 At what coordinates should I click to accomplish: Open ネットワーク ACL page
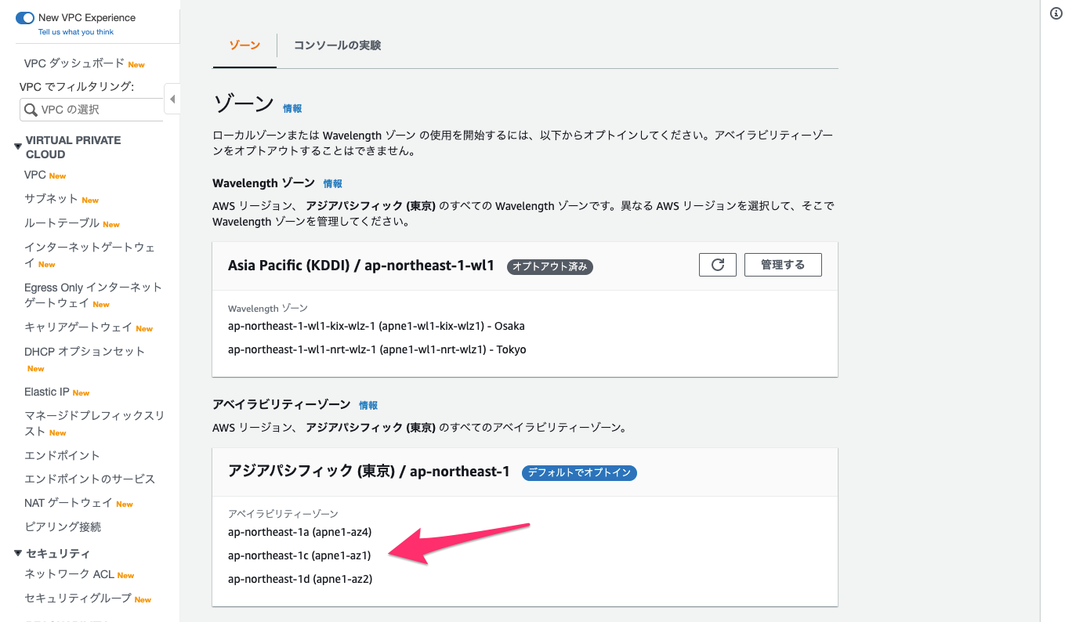coord(69,574)
